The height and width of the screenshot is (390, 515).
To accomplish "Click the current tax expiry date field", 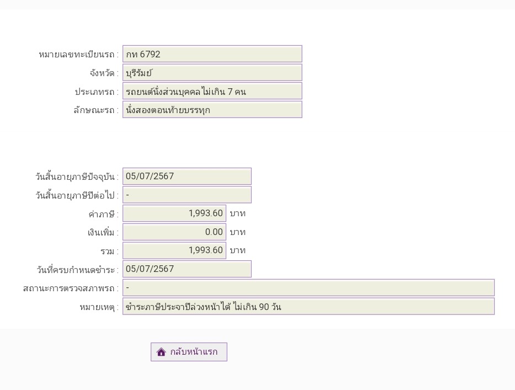I will 187,177.
